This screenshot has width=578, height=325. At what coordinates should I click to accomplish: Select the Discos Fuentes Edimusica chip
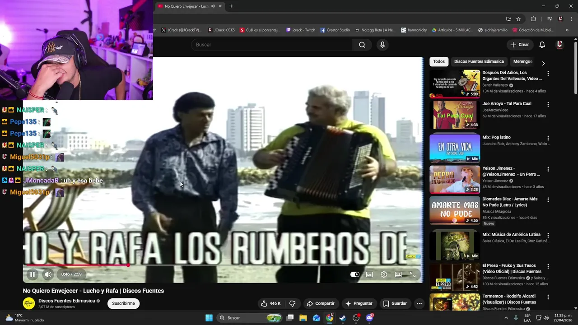point(479,61)
